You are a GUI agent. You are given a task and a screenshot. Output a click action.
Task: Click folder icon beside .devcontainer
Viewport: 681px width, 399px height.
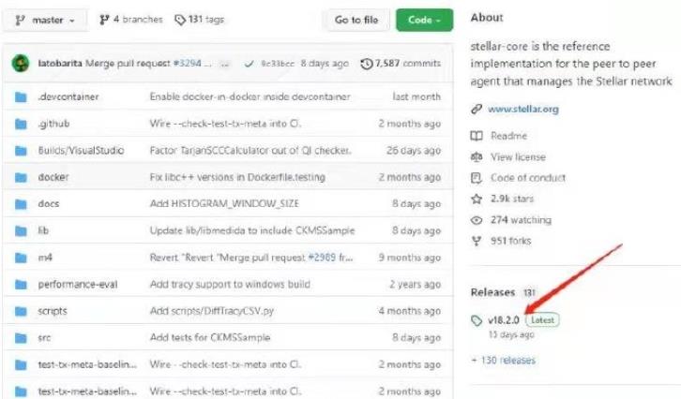coord(21,97)
